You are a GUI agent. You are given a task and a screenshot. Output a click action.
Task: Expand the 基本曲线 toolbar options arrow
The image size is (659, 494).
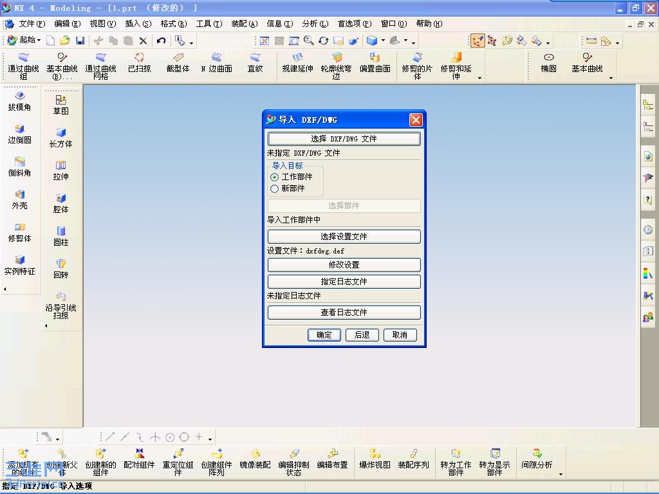click(x=611, y=78)
